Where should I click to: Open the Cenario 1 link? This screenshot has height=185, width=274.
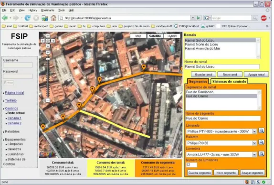coord(14,118)
